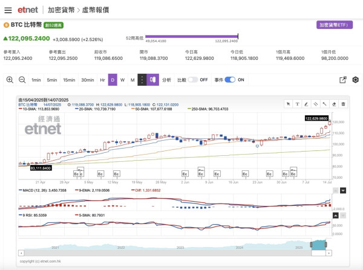The width and height of the screenshot is (363, 270).
Task: Select the Hr hourly interval
Action: click(x=103, y=80)
